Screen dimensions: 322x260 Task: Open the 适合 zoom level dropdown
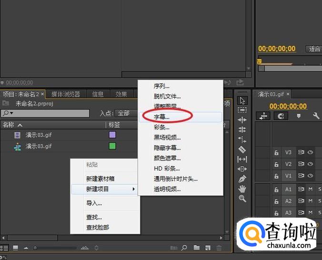pyautogui.click(x=314, y=49)
